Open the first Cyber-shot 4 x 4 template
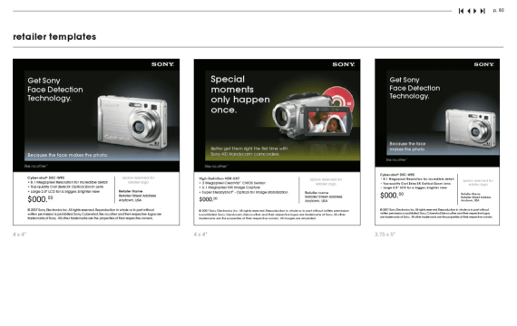The width and height of the screenshot is (517, 326). [x=96, y=142]
